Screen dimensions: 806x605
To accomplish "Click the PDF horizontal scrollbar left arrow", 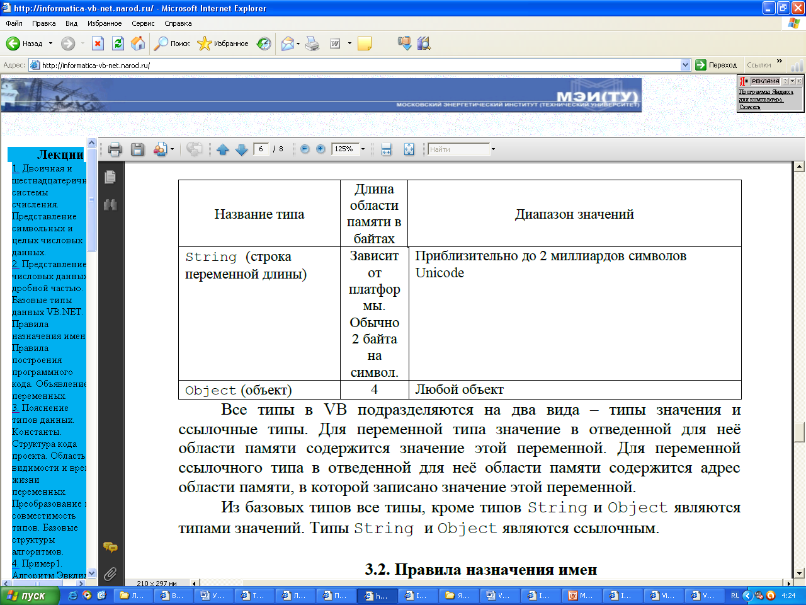I will coord(195,584).
